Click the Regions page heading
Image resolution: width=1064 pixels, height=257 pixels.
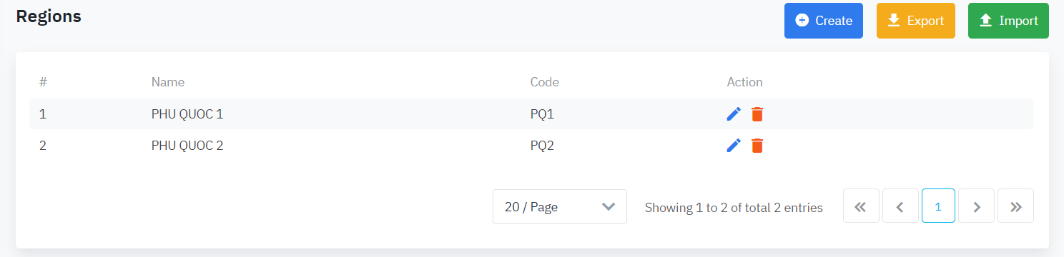(49, 16)
